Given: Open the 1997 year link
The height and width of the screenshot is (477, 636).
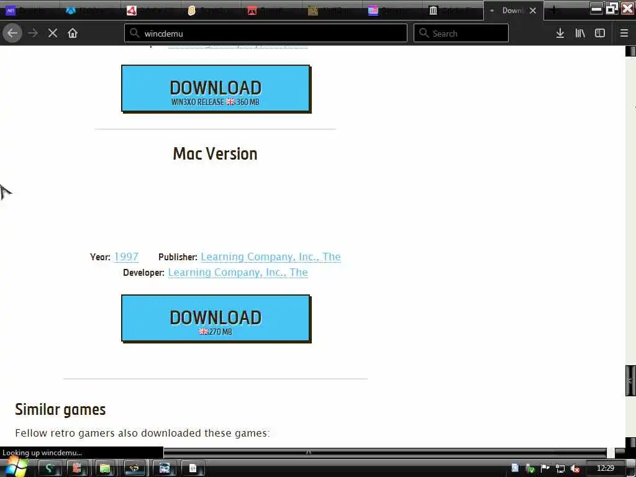Looking at the screenshot, I should (x=126, y=257).
